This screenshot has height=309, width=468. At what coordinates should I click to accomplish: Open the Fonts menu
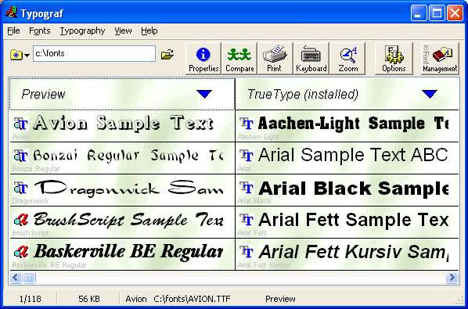pos(40,31)
